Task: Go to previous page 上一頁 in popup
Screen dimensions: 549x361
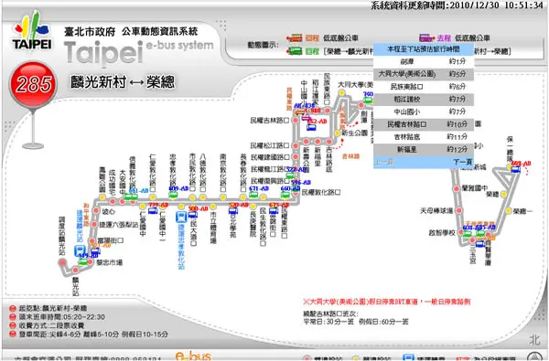Action: (x=383, y=162)
